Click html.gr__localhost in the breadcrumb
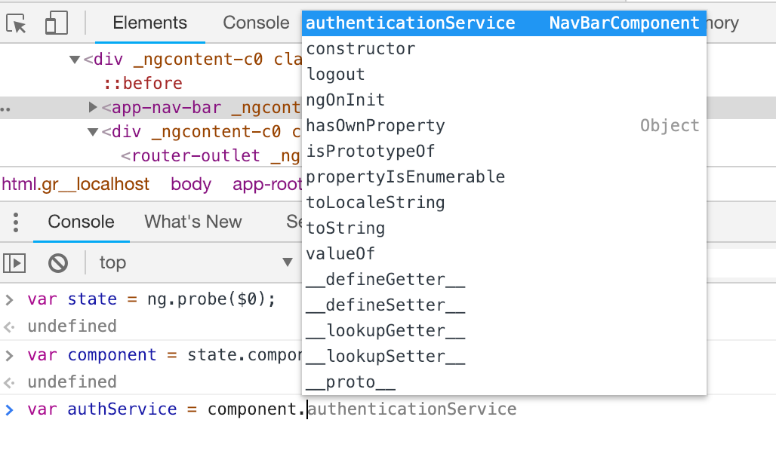776x472 pixels. point(75,184)
